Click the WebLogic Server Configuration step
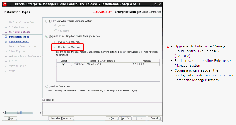This screenshot has width=236, height=125. click(26, 56)
